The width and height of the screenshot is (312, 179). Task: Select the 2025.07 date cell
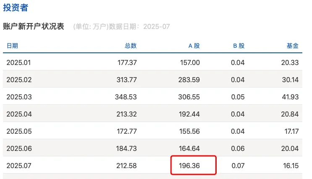point(19,166)
